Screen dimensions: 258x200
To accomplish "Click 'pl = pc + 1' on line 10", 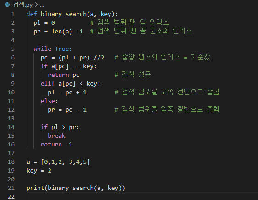I will (67, 92).
